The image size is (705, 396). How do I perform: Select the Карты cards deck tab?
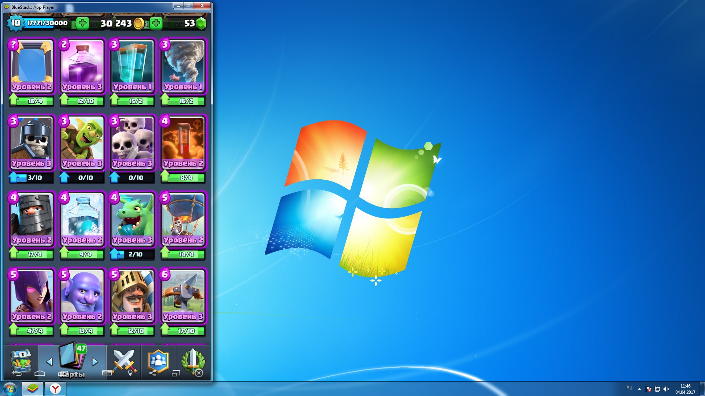(x=72, y=361)
